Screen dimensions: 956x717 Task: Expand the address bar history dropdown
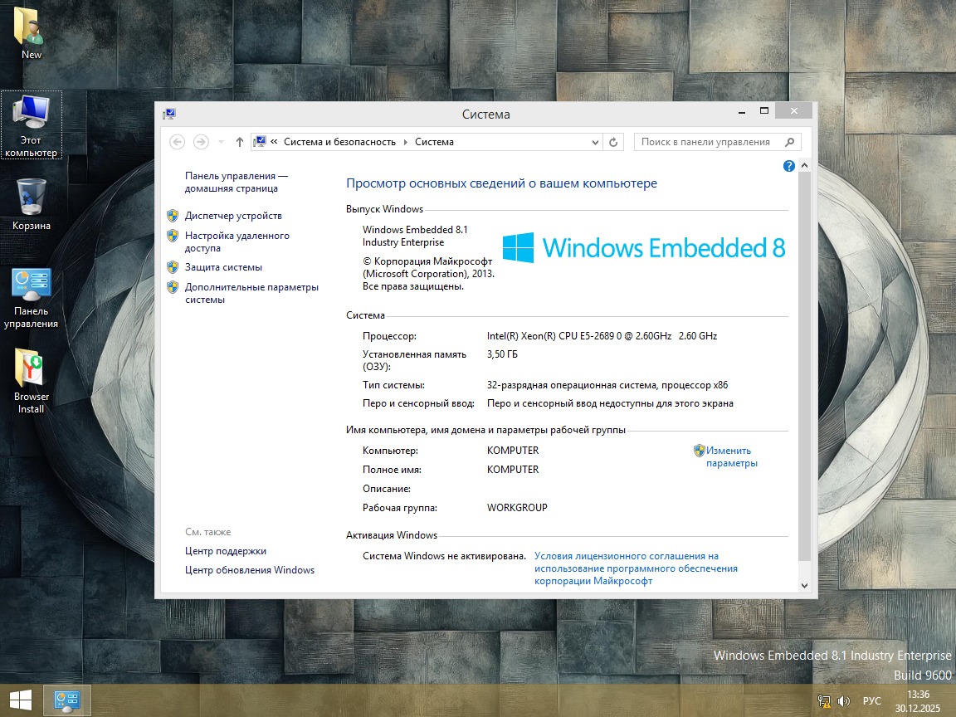595,142
